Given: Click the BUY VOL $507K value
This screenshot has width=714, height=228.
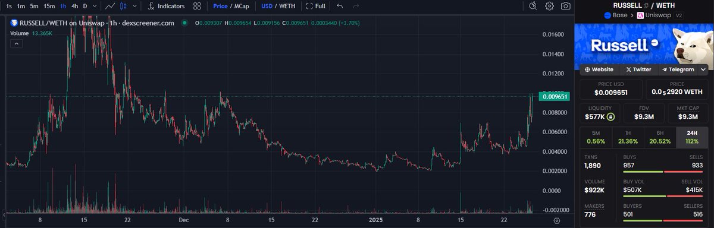Looking at the screenshot, I should tap(632, 189).
